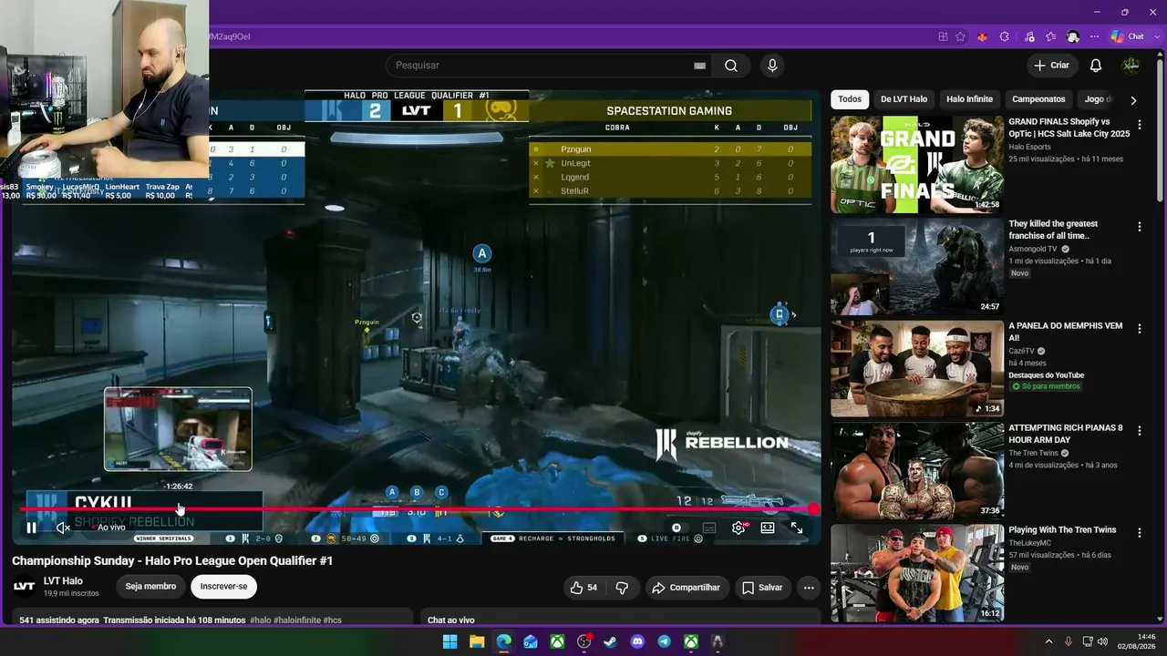
Task: Open Outlook from the taskbar
Action: tap(531, 641)
